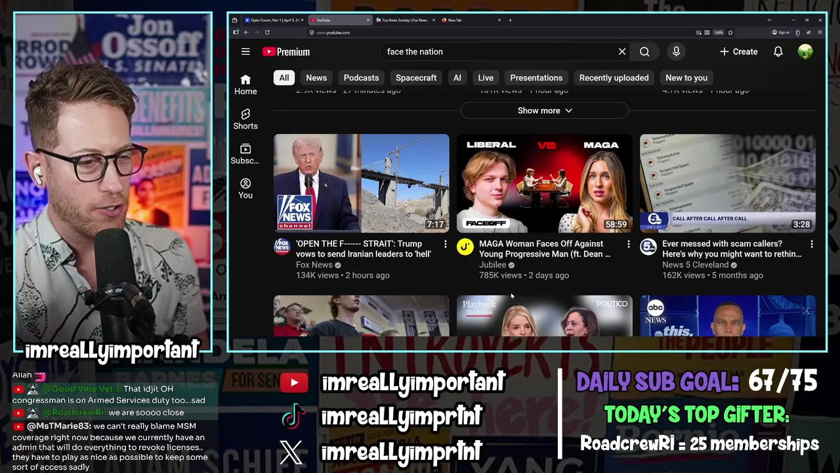Image resolution: width=840 pixels, height=473 pixels.
Task: Click the magnifier search button
Action: pos(644,52)
